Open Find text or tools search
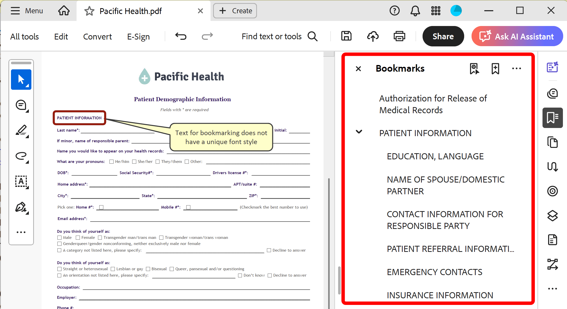Image resolution: width=567 pixels, height=309 pixels. (x=280, y=36)
